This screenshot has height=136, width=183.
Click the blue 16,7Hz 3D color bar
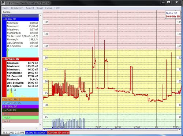(x=4, y=39)
